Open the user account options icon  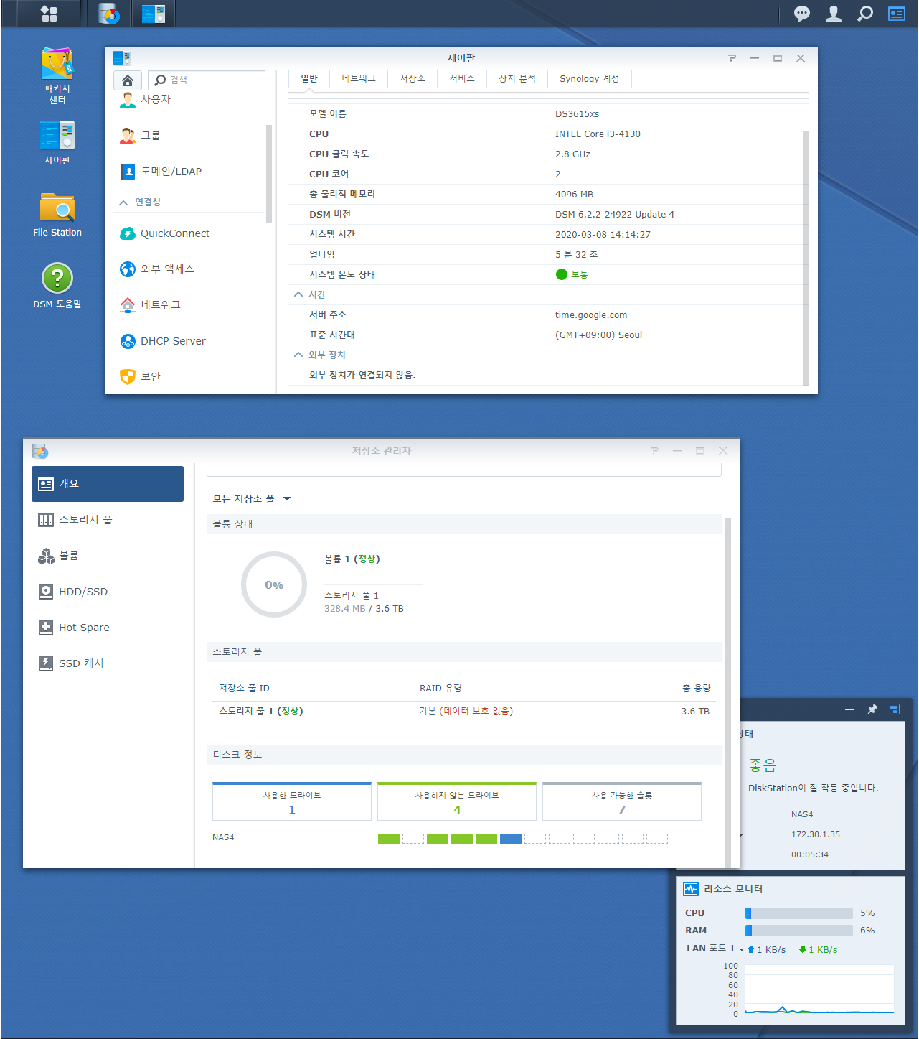click(x=834, y=13)
